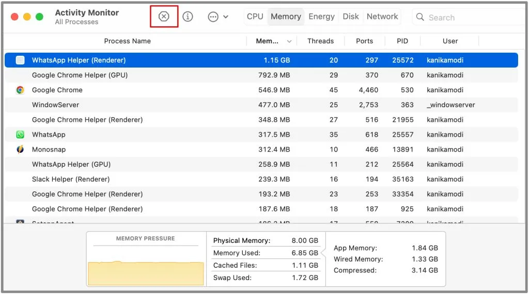
Task: Click the Compressed 3.14 GB entry
Action: 385,270
